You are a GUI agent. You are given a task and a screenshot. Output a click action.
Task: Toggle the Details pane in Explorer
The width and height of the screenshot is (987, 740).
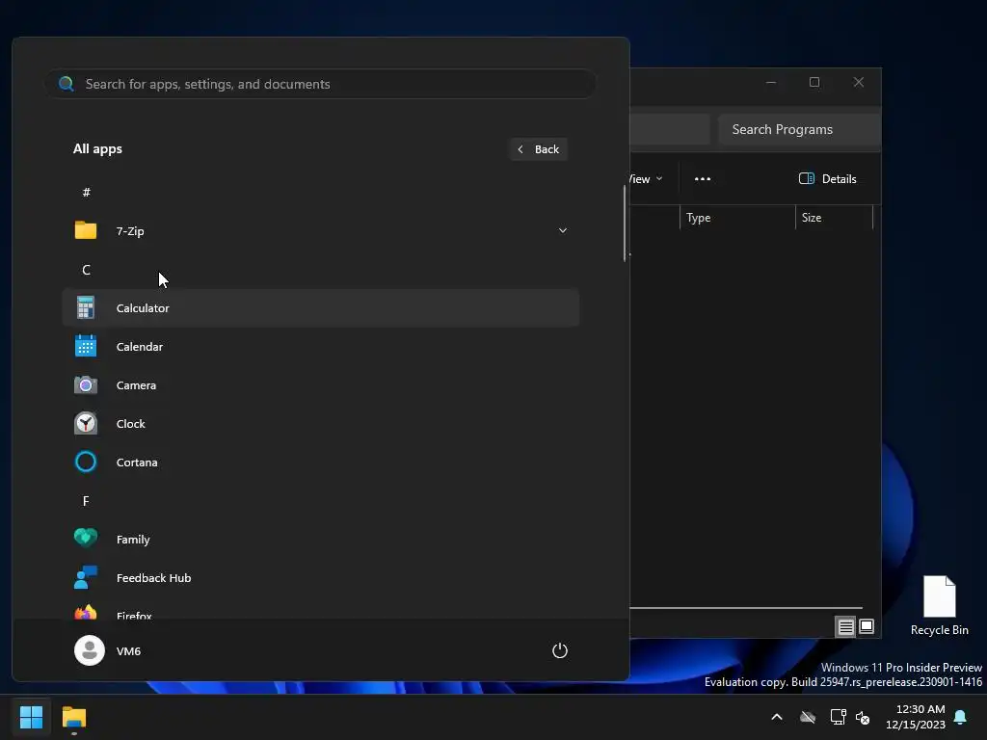827,178
